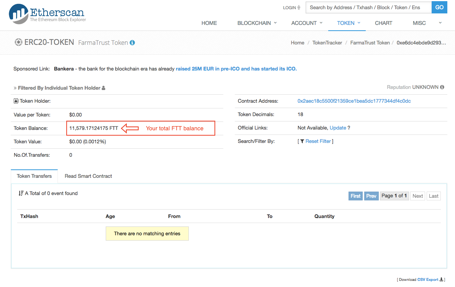Click the CSV Export link
Screen dimensions: 455x287
pyautogui.click(x=428, y=279)
